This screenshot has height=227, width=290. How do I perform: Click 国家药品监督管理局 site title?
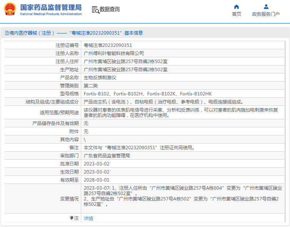coord(51,8)
